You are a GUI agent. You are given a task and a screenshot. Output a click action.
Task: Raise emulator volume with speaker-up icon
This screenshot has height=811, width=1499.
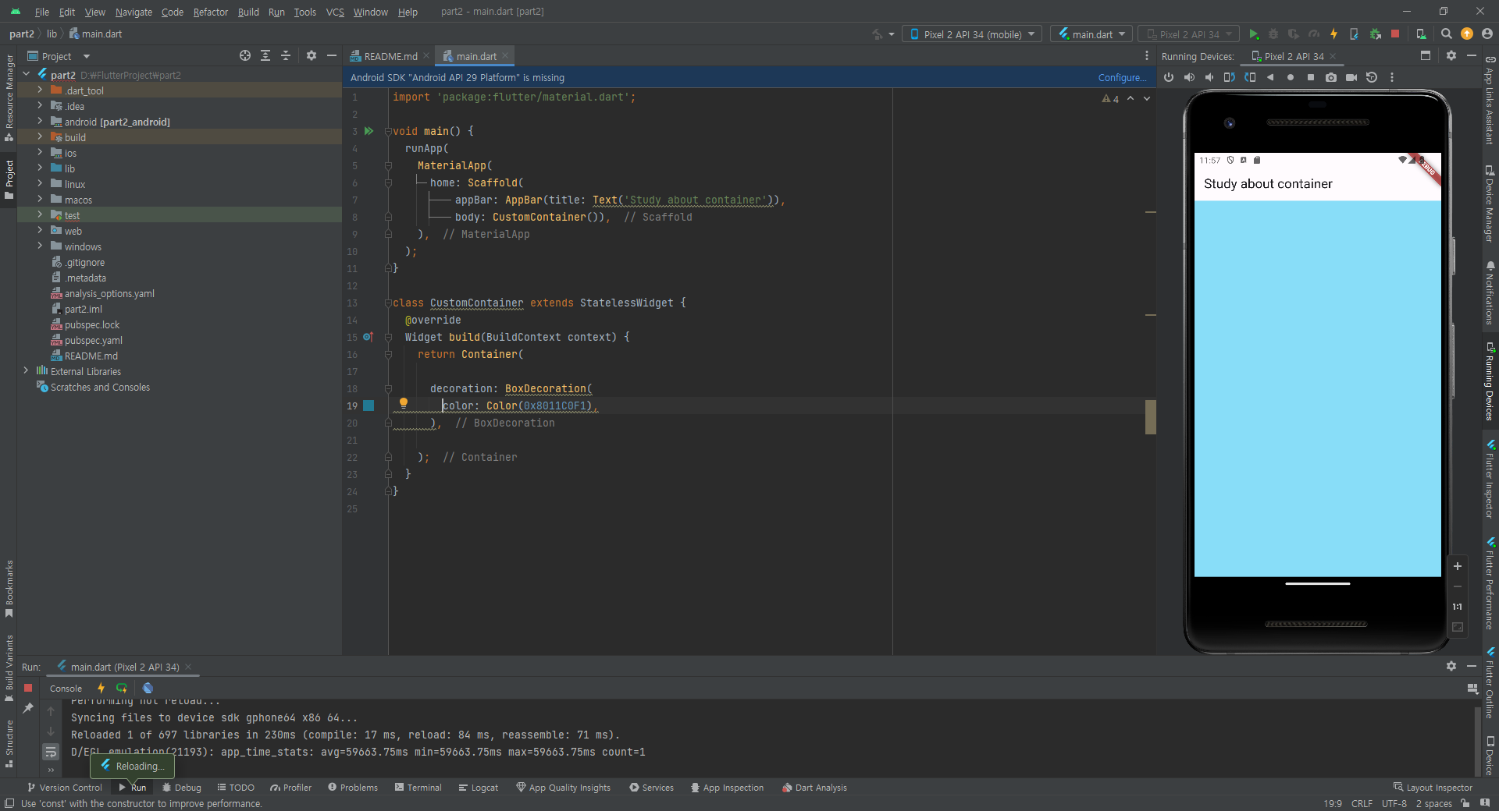(x=1189, y=77)
